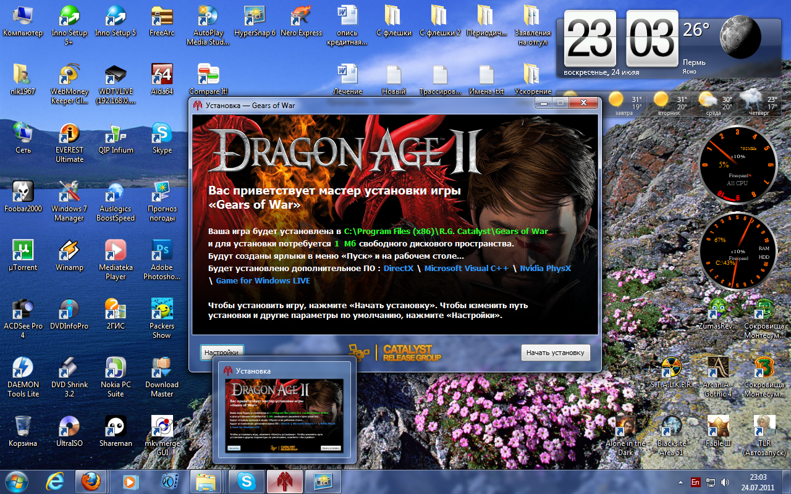Open the AutoPlay Media Studio shortcut
791x494 pixels.
pyautogui.click(x=208, y=25)
